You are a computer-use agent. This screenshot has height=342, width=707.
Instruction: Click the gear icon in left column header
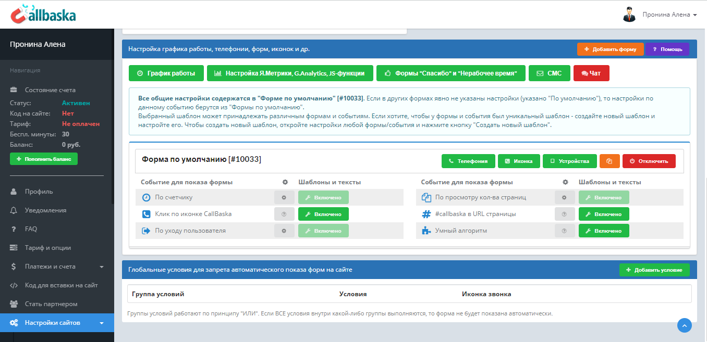285,182
